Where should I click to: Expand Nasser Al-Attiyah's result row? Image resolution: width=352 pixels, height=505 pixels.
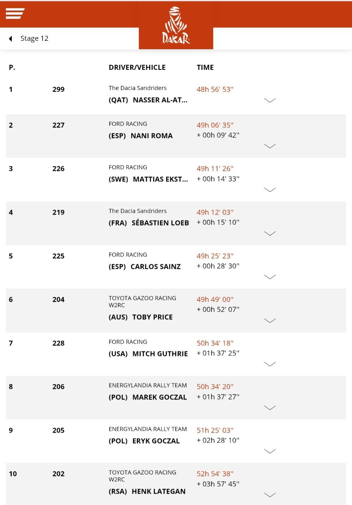270,100
